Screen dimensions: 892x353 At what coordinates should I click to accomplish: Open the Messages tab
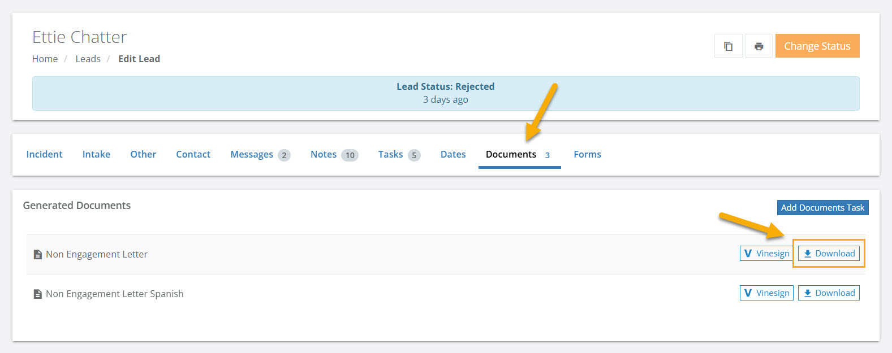pyautogui.click(x=260, y=155)
